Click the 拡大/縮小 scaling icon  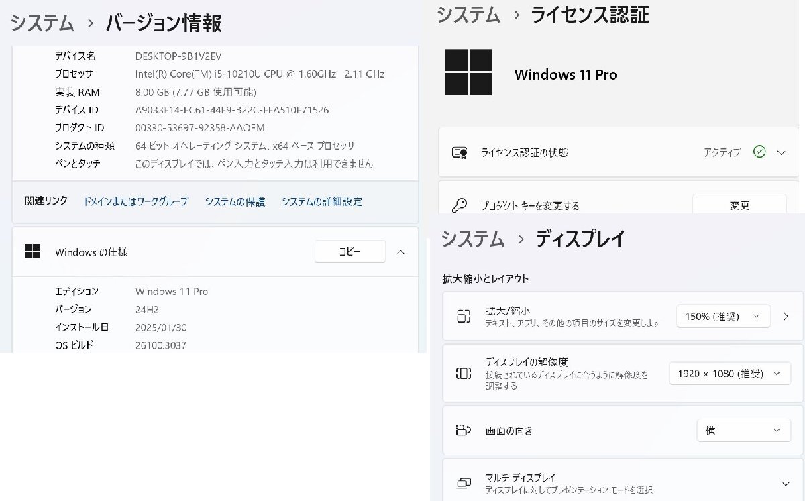(x=464, y=315)
